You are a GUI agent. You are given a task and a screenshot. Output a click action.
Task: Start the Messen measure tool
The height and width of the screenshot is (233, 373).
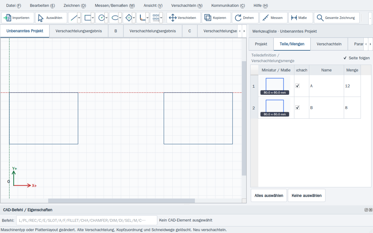[x=273, y=18]
